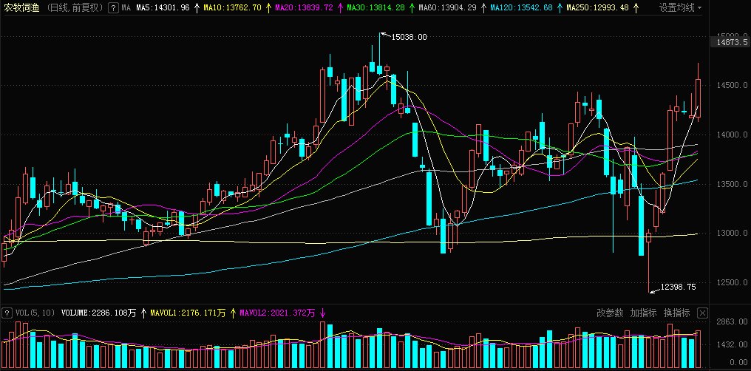Select the MA120:13542.68 readout
The height and width of the screenshot is (371, 751).
522,7
